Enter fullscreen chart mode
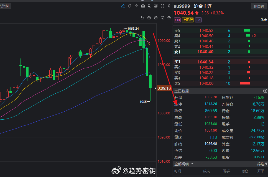The height and width of the screenshot is (177, 268). coord(162,6)
